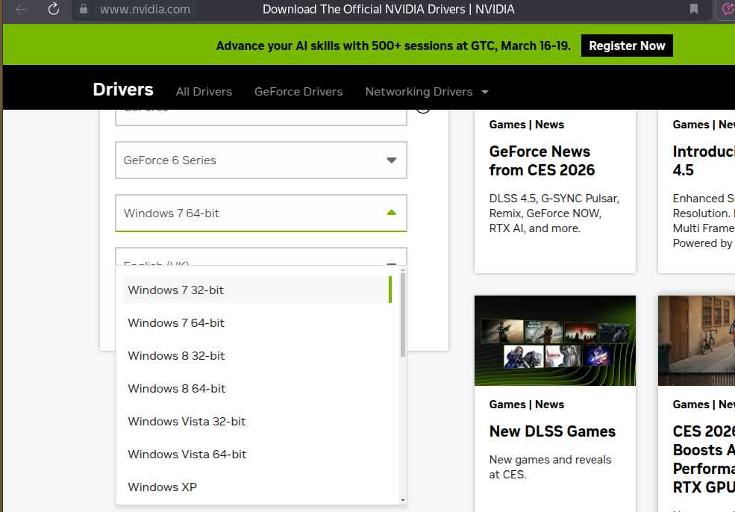The height and width of the screenshot is (512, 735).
Task: Select Windows 7 64-bit from list
Action: pos(257,322)
